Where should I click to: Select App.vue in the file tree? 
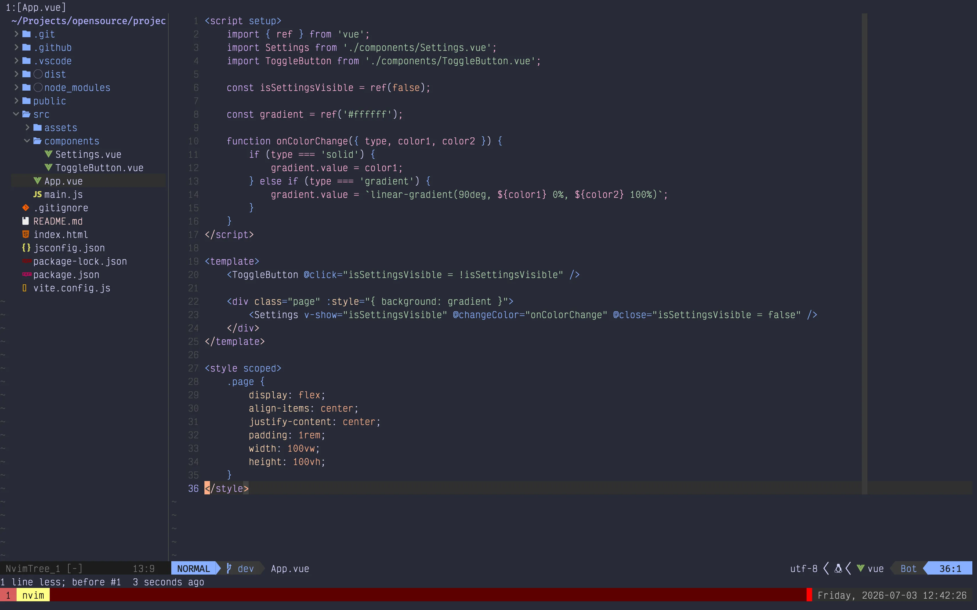[x=63, y=181]
